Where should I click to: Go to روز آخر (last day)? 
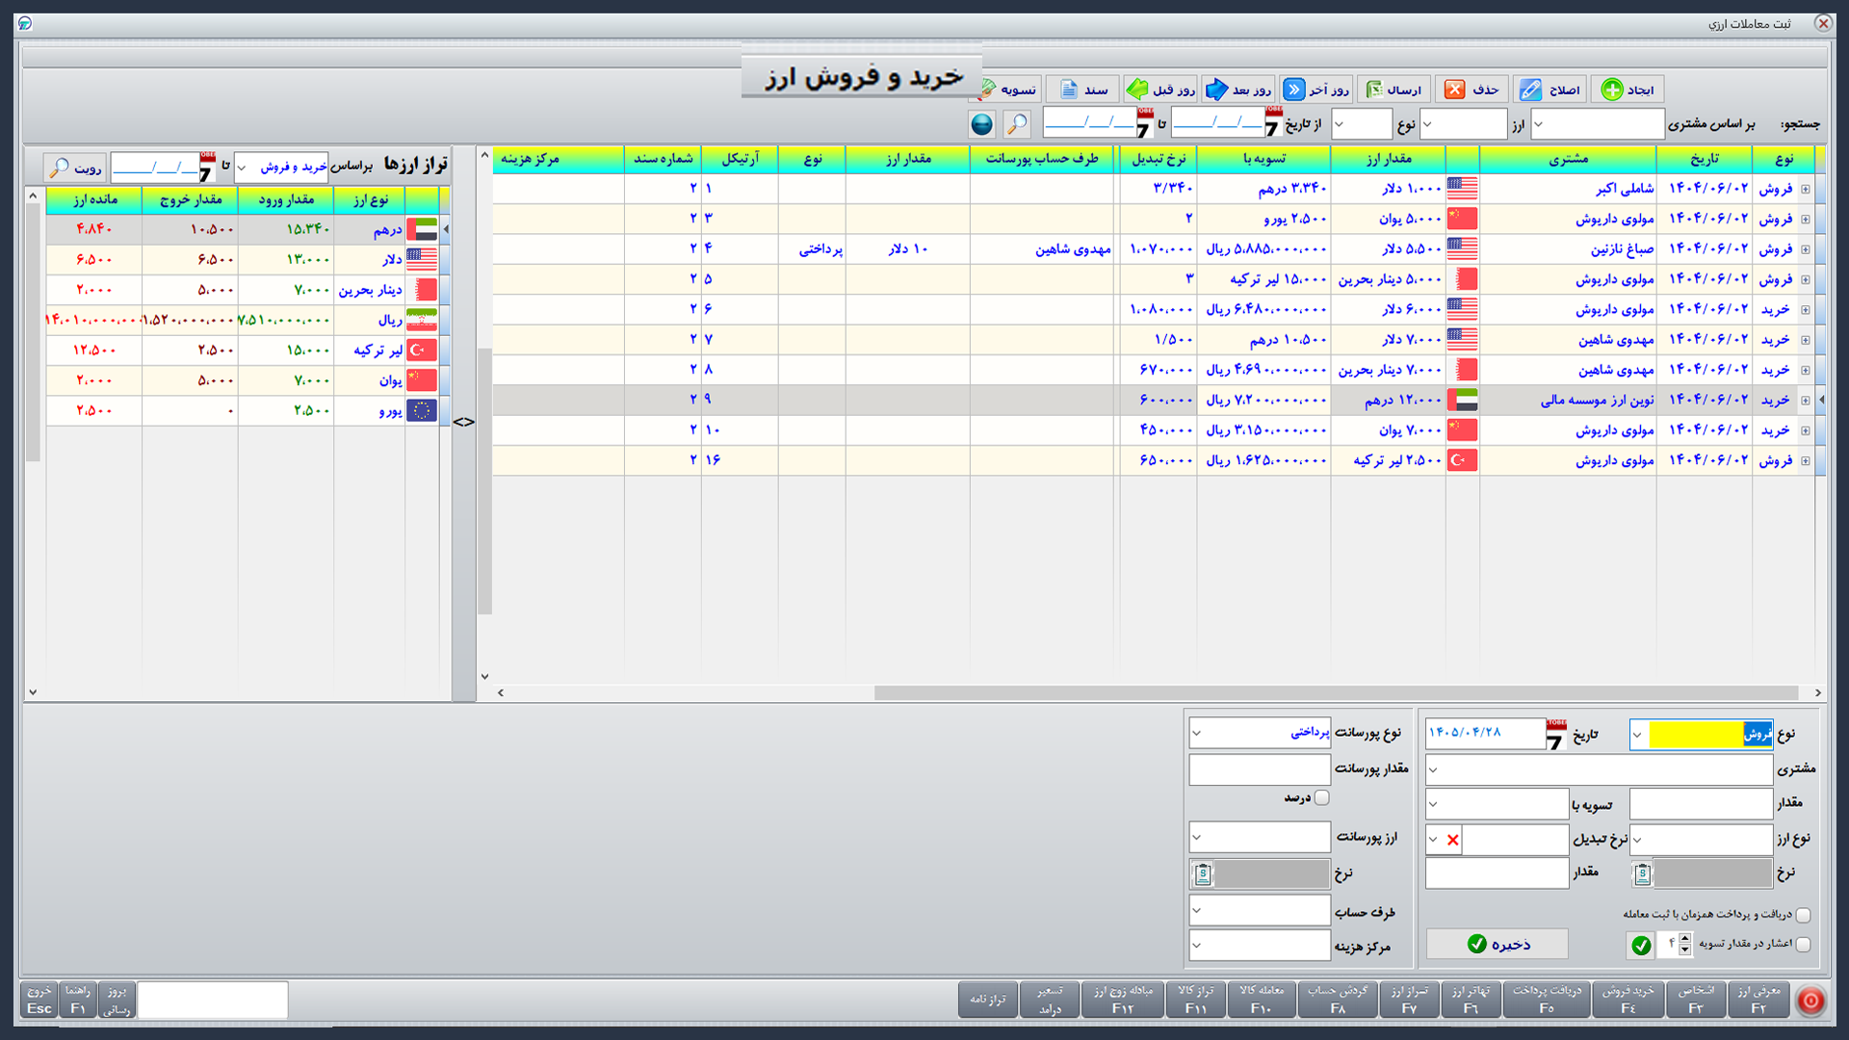click(1316, 90)
